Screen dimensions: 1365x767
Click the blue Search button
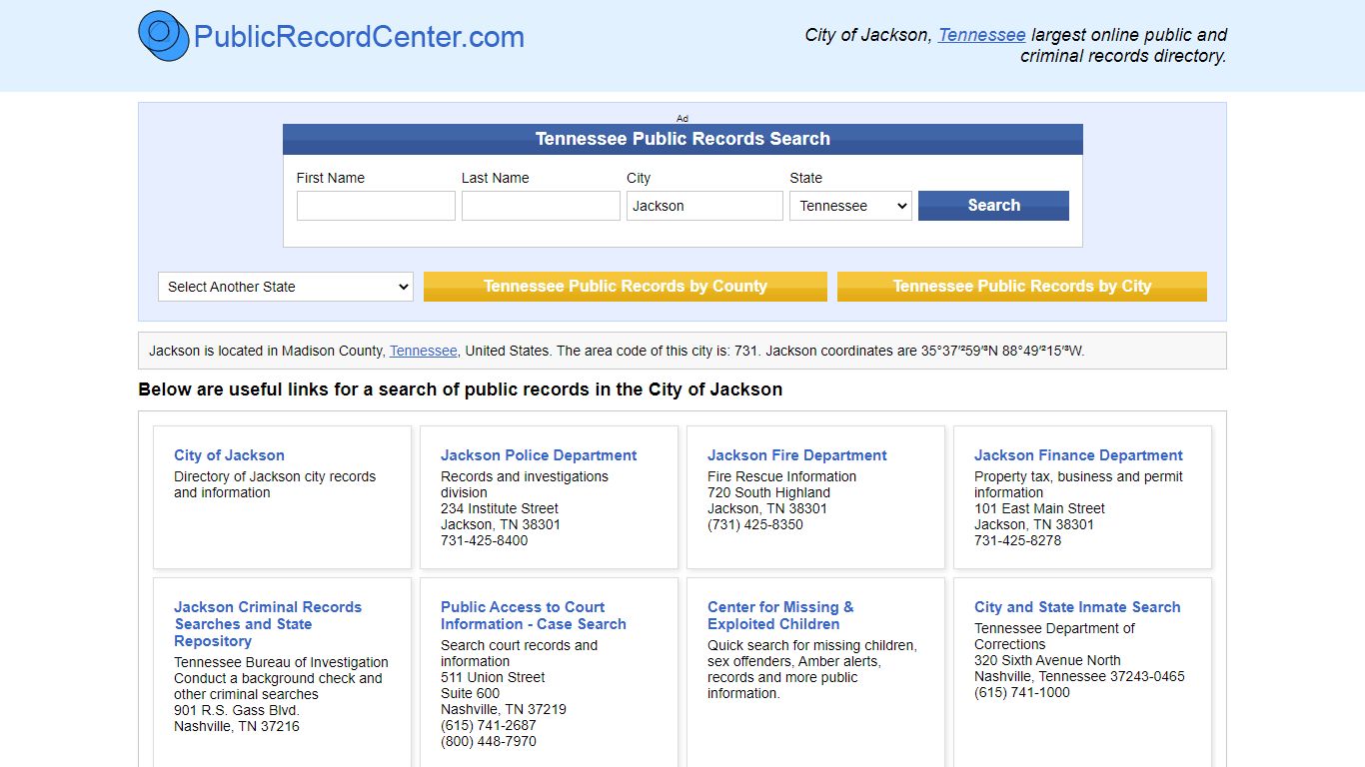993,206
